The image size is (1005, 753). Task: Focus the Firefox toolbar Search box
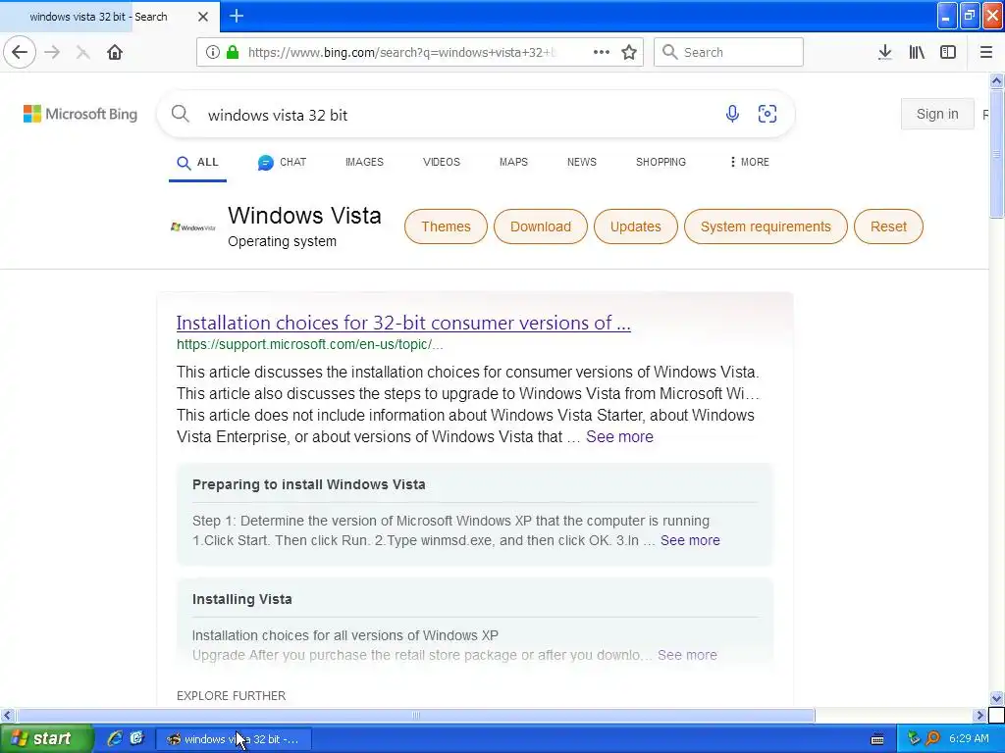tap(728, 52)
